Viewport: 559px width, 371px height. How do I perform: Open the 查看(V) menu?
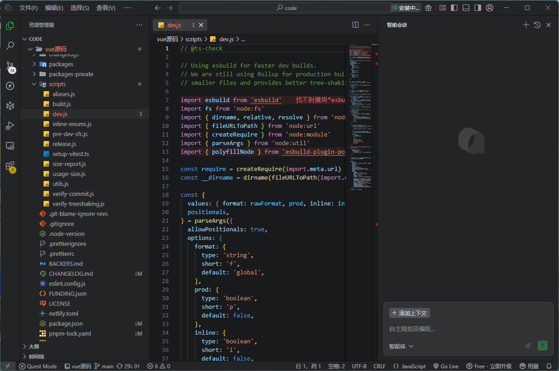click(106, 8)
